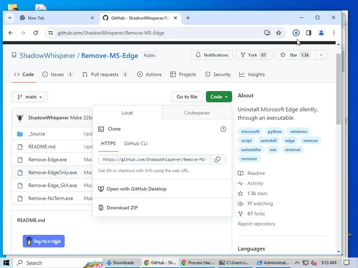Open Chrome three-dot menu
The image size is (358, 268).
334,33
